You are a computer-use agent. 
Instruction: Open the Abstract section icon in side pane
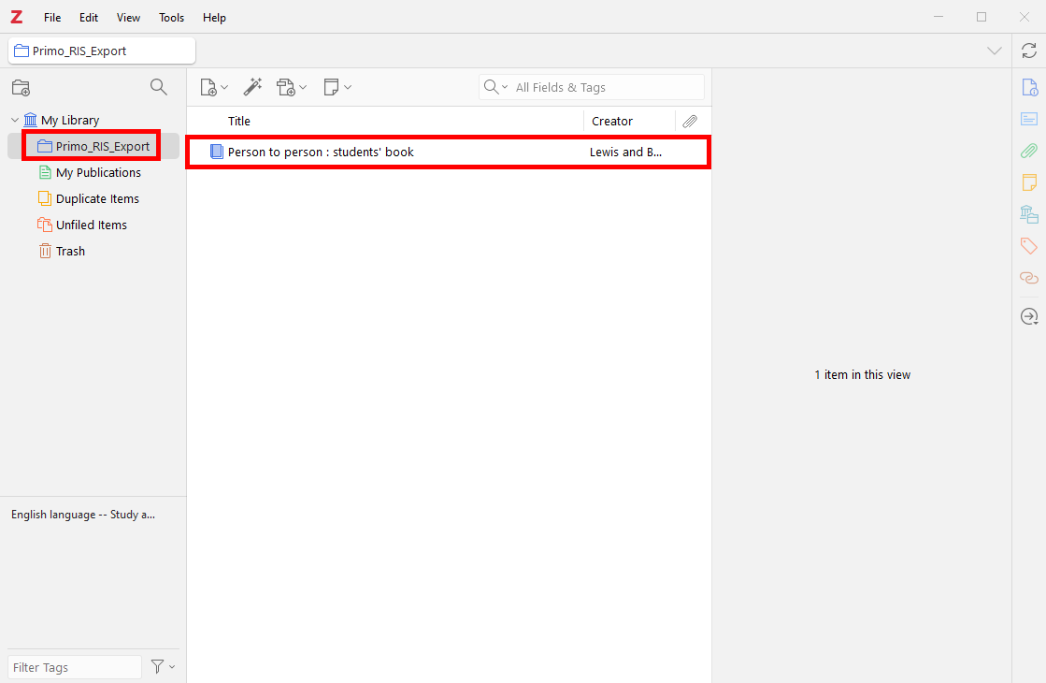click(x=1028, y=119)
